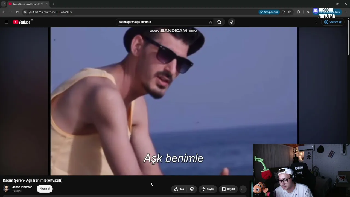Run the search with the magnifier button
This screenshot has height=197, width=350.
[219, 22]
